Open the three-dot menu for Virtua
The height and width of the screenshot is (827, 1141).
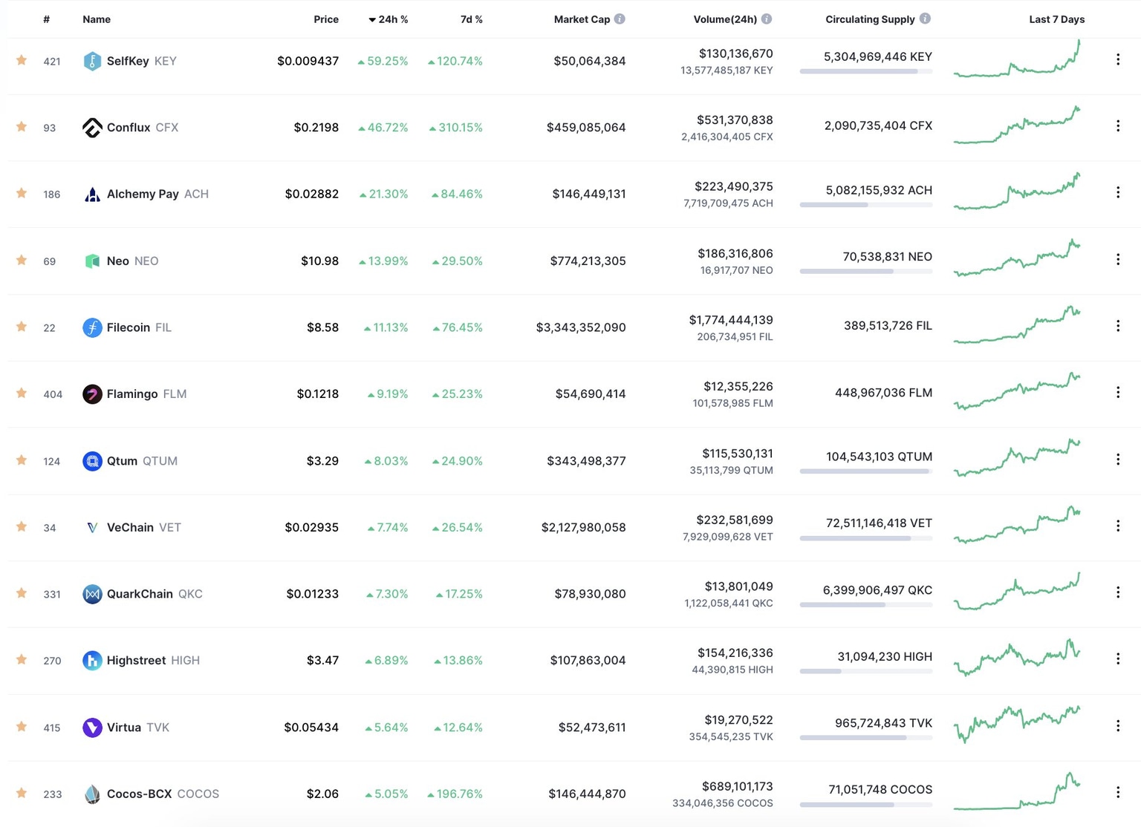(x=1118, y=725)
